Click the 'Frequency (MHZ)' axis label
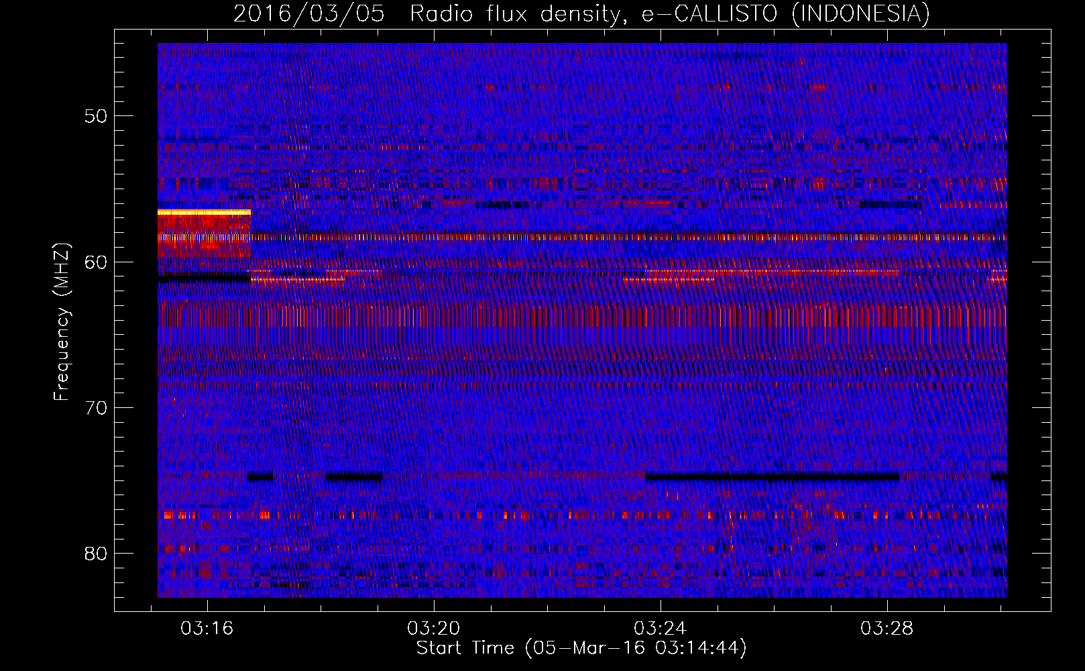The image size is (1085, 671). [x=62, y=322]
